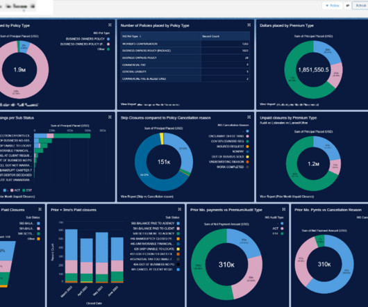Click the ACT legend item below Sub Status bar chart
The height and width of the screenshot is (307, 368).
click(x=15, y=190)
